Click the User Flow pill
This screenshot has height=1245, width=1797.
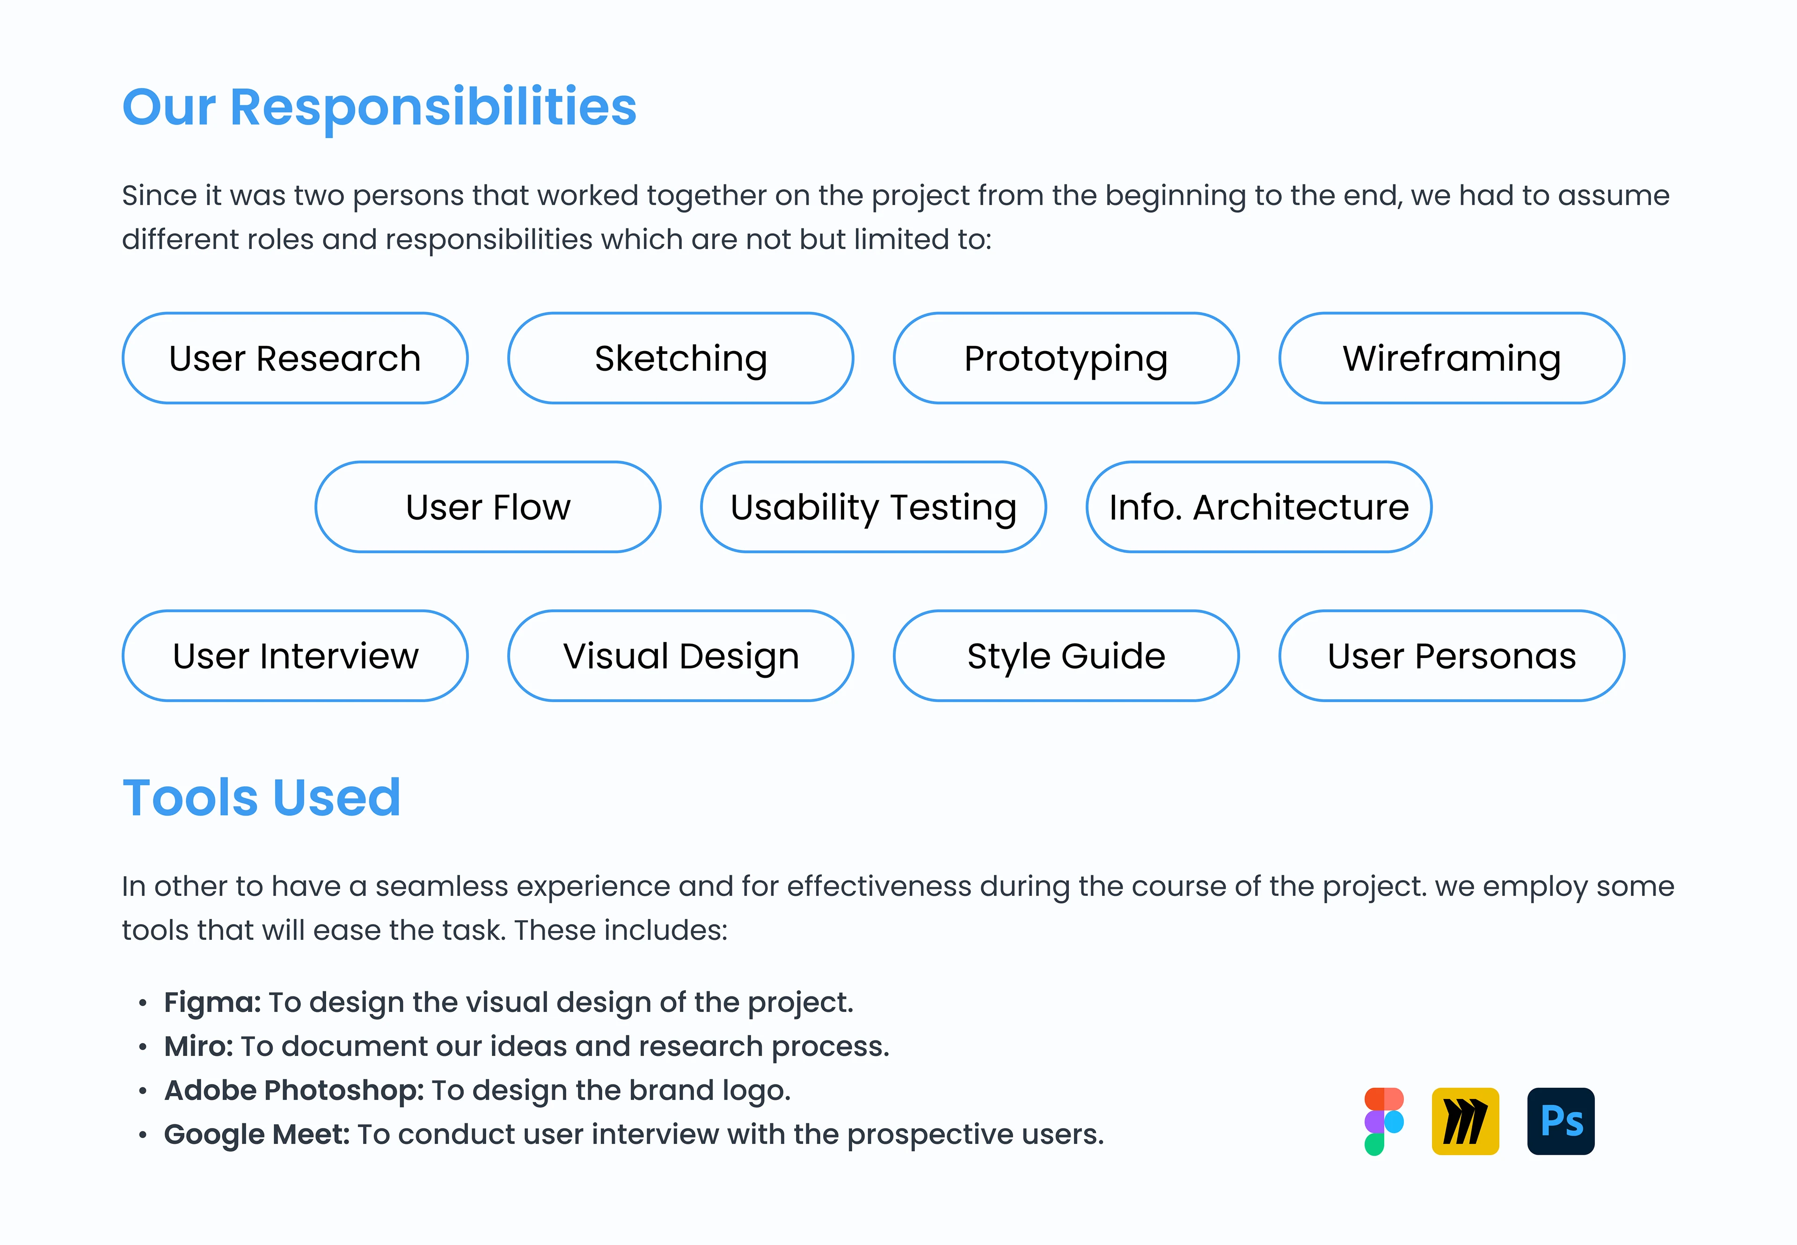pyautogui.click(x=488, y=507)
